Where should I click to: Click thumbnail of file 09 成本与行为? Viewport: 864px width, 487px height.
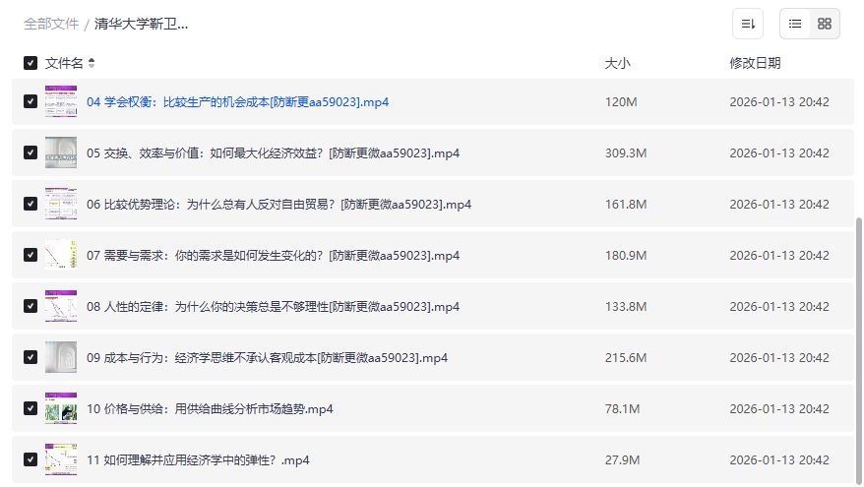tap(61, 357)
